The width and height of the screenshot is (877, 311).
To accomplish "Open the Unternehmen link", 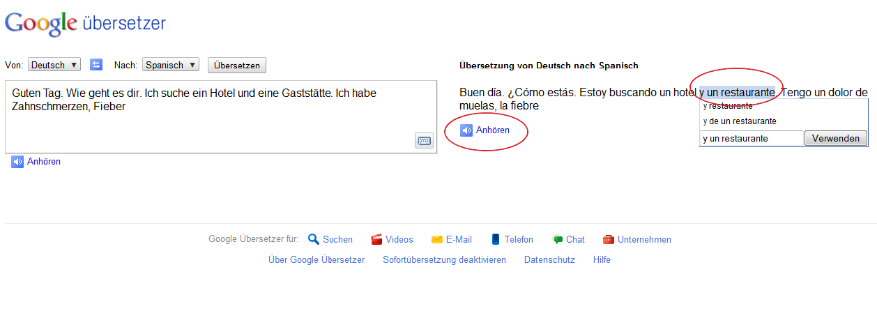I will click(x=644, y=239).
